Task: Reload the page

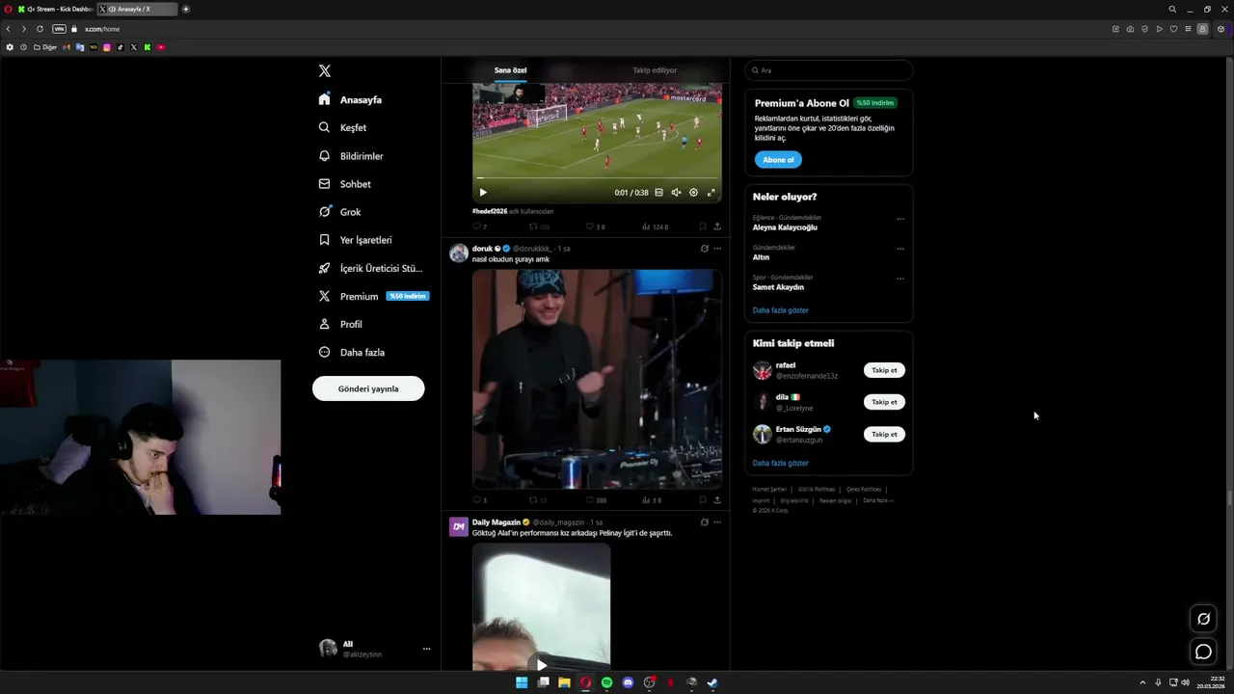Action: tap(40, 29)
